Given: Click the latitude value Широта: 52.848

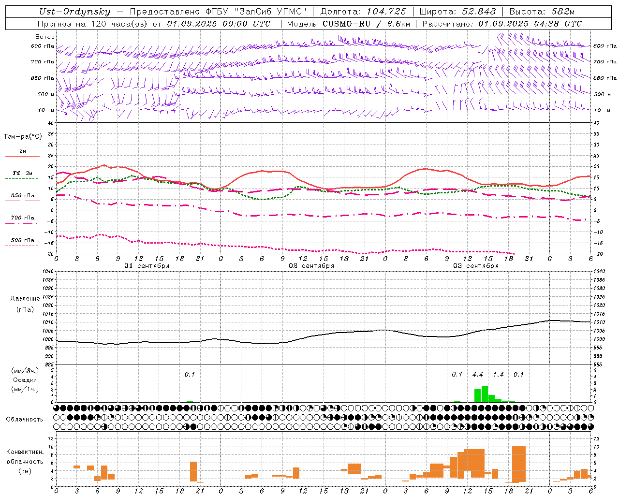Looking at the screenshot, I should [x=458, y=12].
